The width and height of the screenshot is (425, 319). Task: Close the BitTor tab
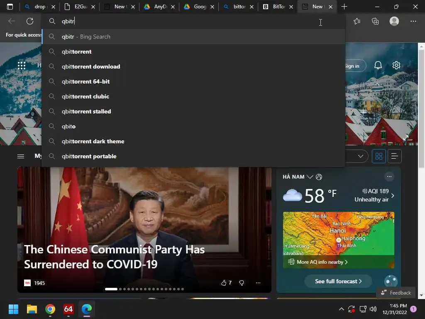(x=291, y=7)
